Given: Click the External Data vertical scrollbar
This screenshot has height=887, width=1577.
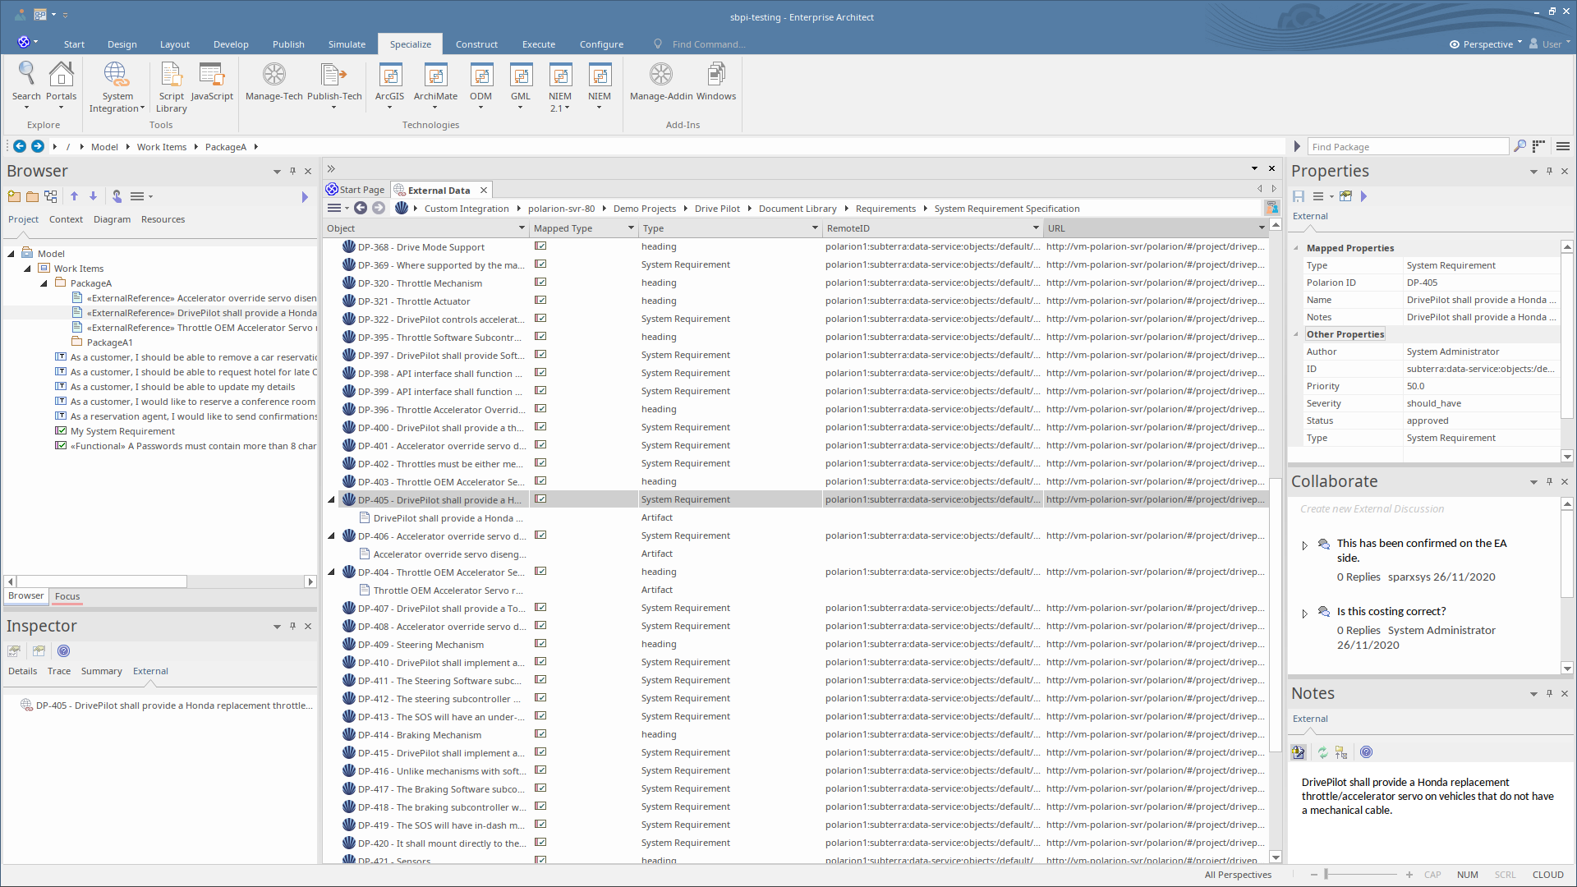Looking at the screenshot, I should tap(1275, 542).
